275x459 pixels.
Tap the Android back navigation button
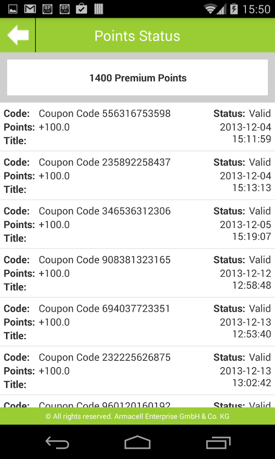pyautogui.click(x=57, y=442)
